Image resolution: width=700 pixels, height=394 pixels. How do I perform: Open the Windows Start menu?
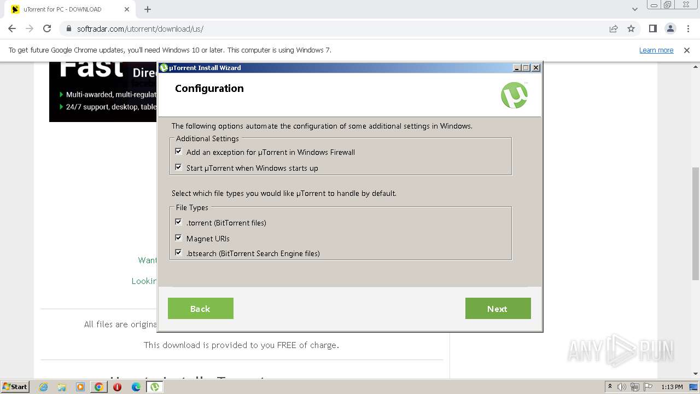(15, 387)
